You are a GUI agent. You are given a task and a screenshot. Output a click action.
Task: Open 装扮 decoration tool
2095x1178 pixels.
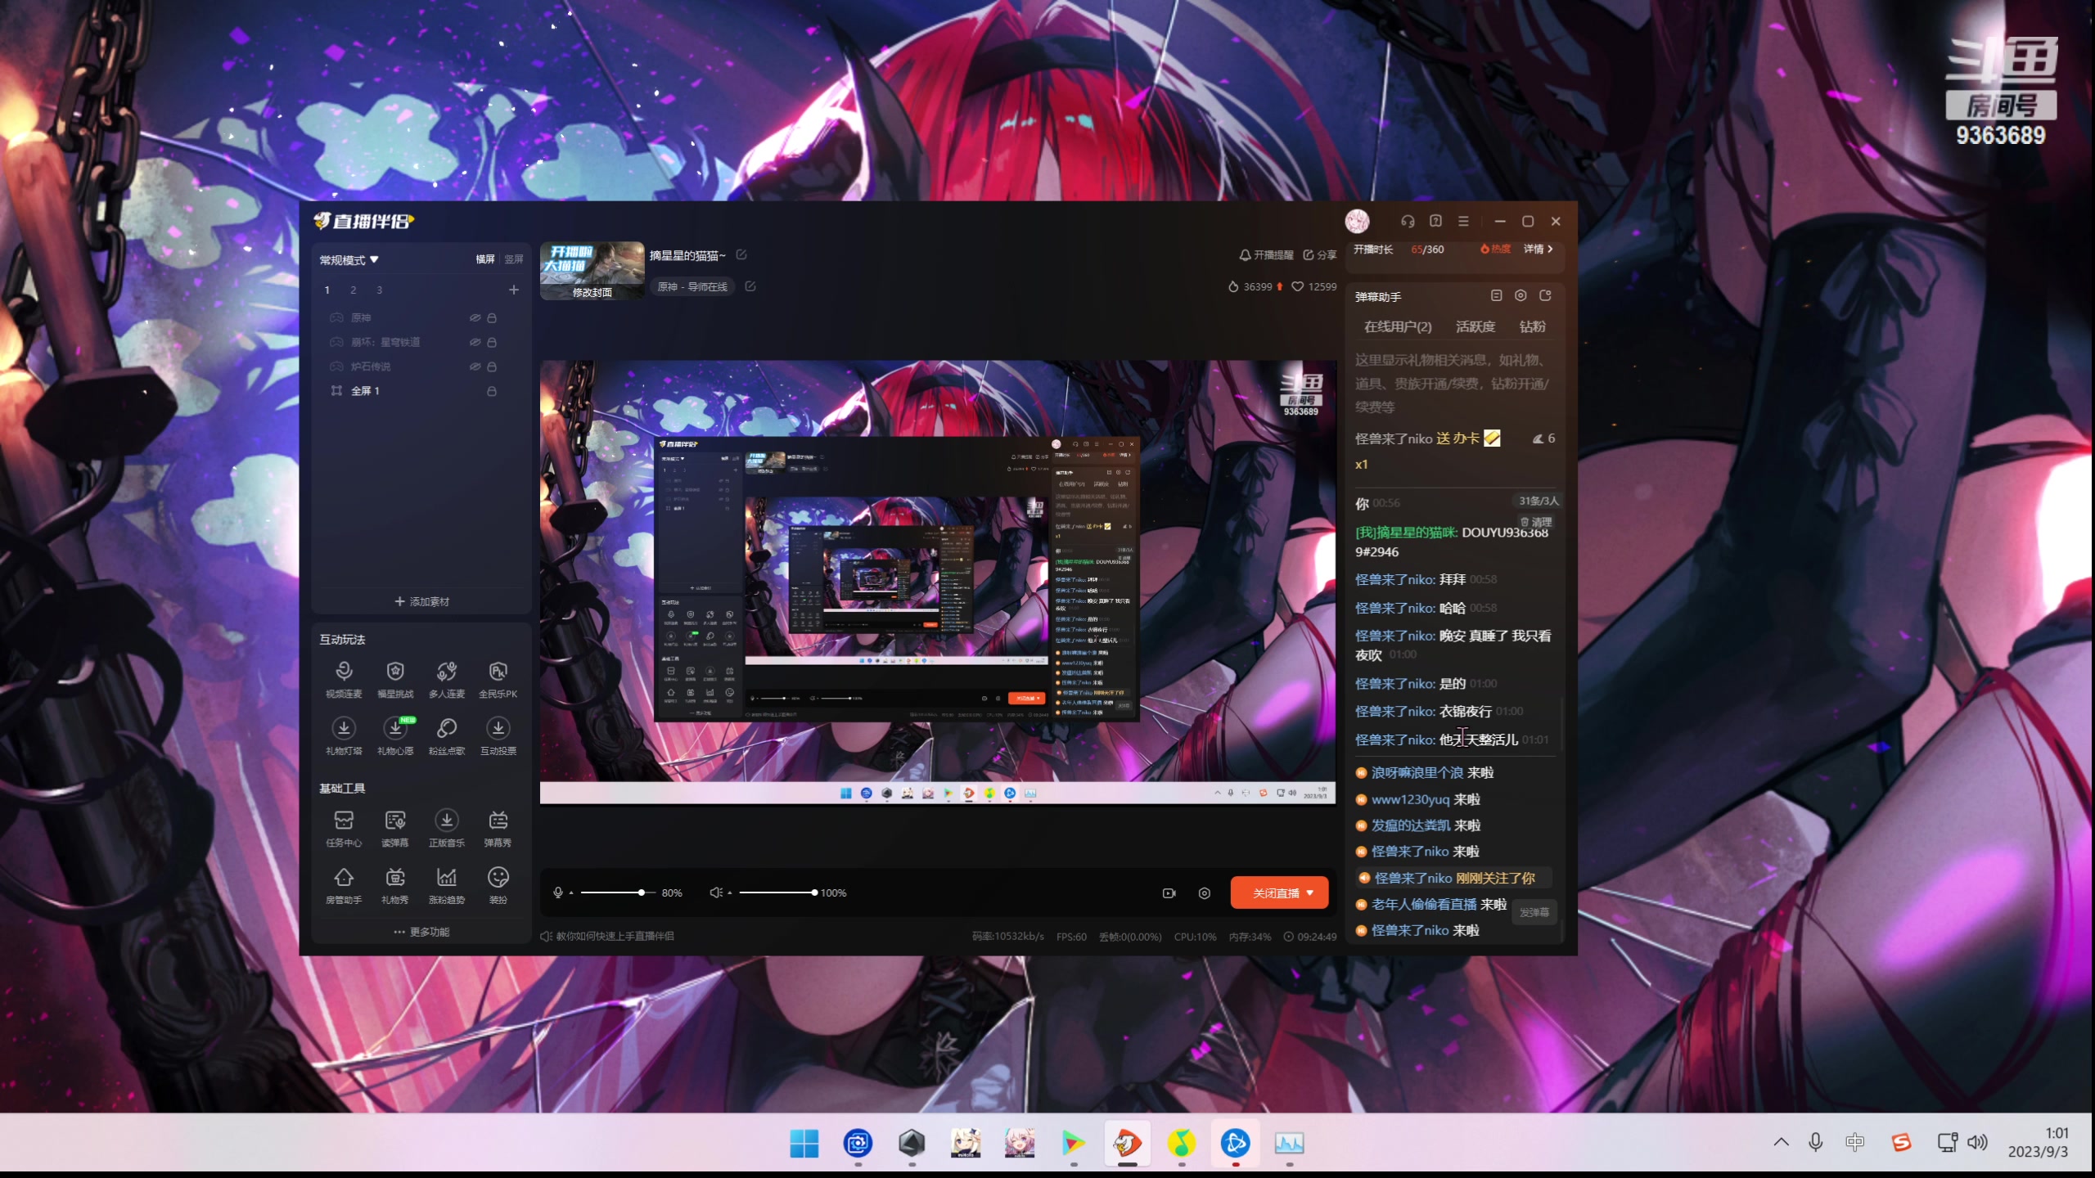[498, 885]
